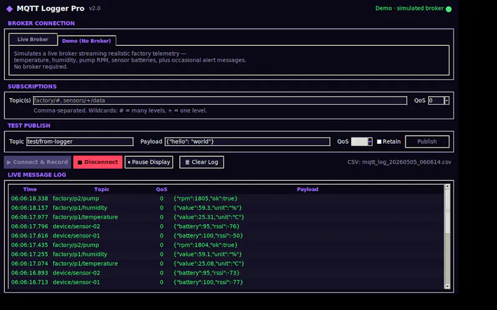Click the CSV log filename label
The height and width of the screenshot is (310, 497).
coord(399,162)
